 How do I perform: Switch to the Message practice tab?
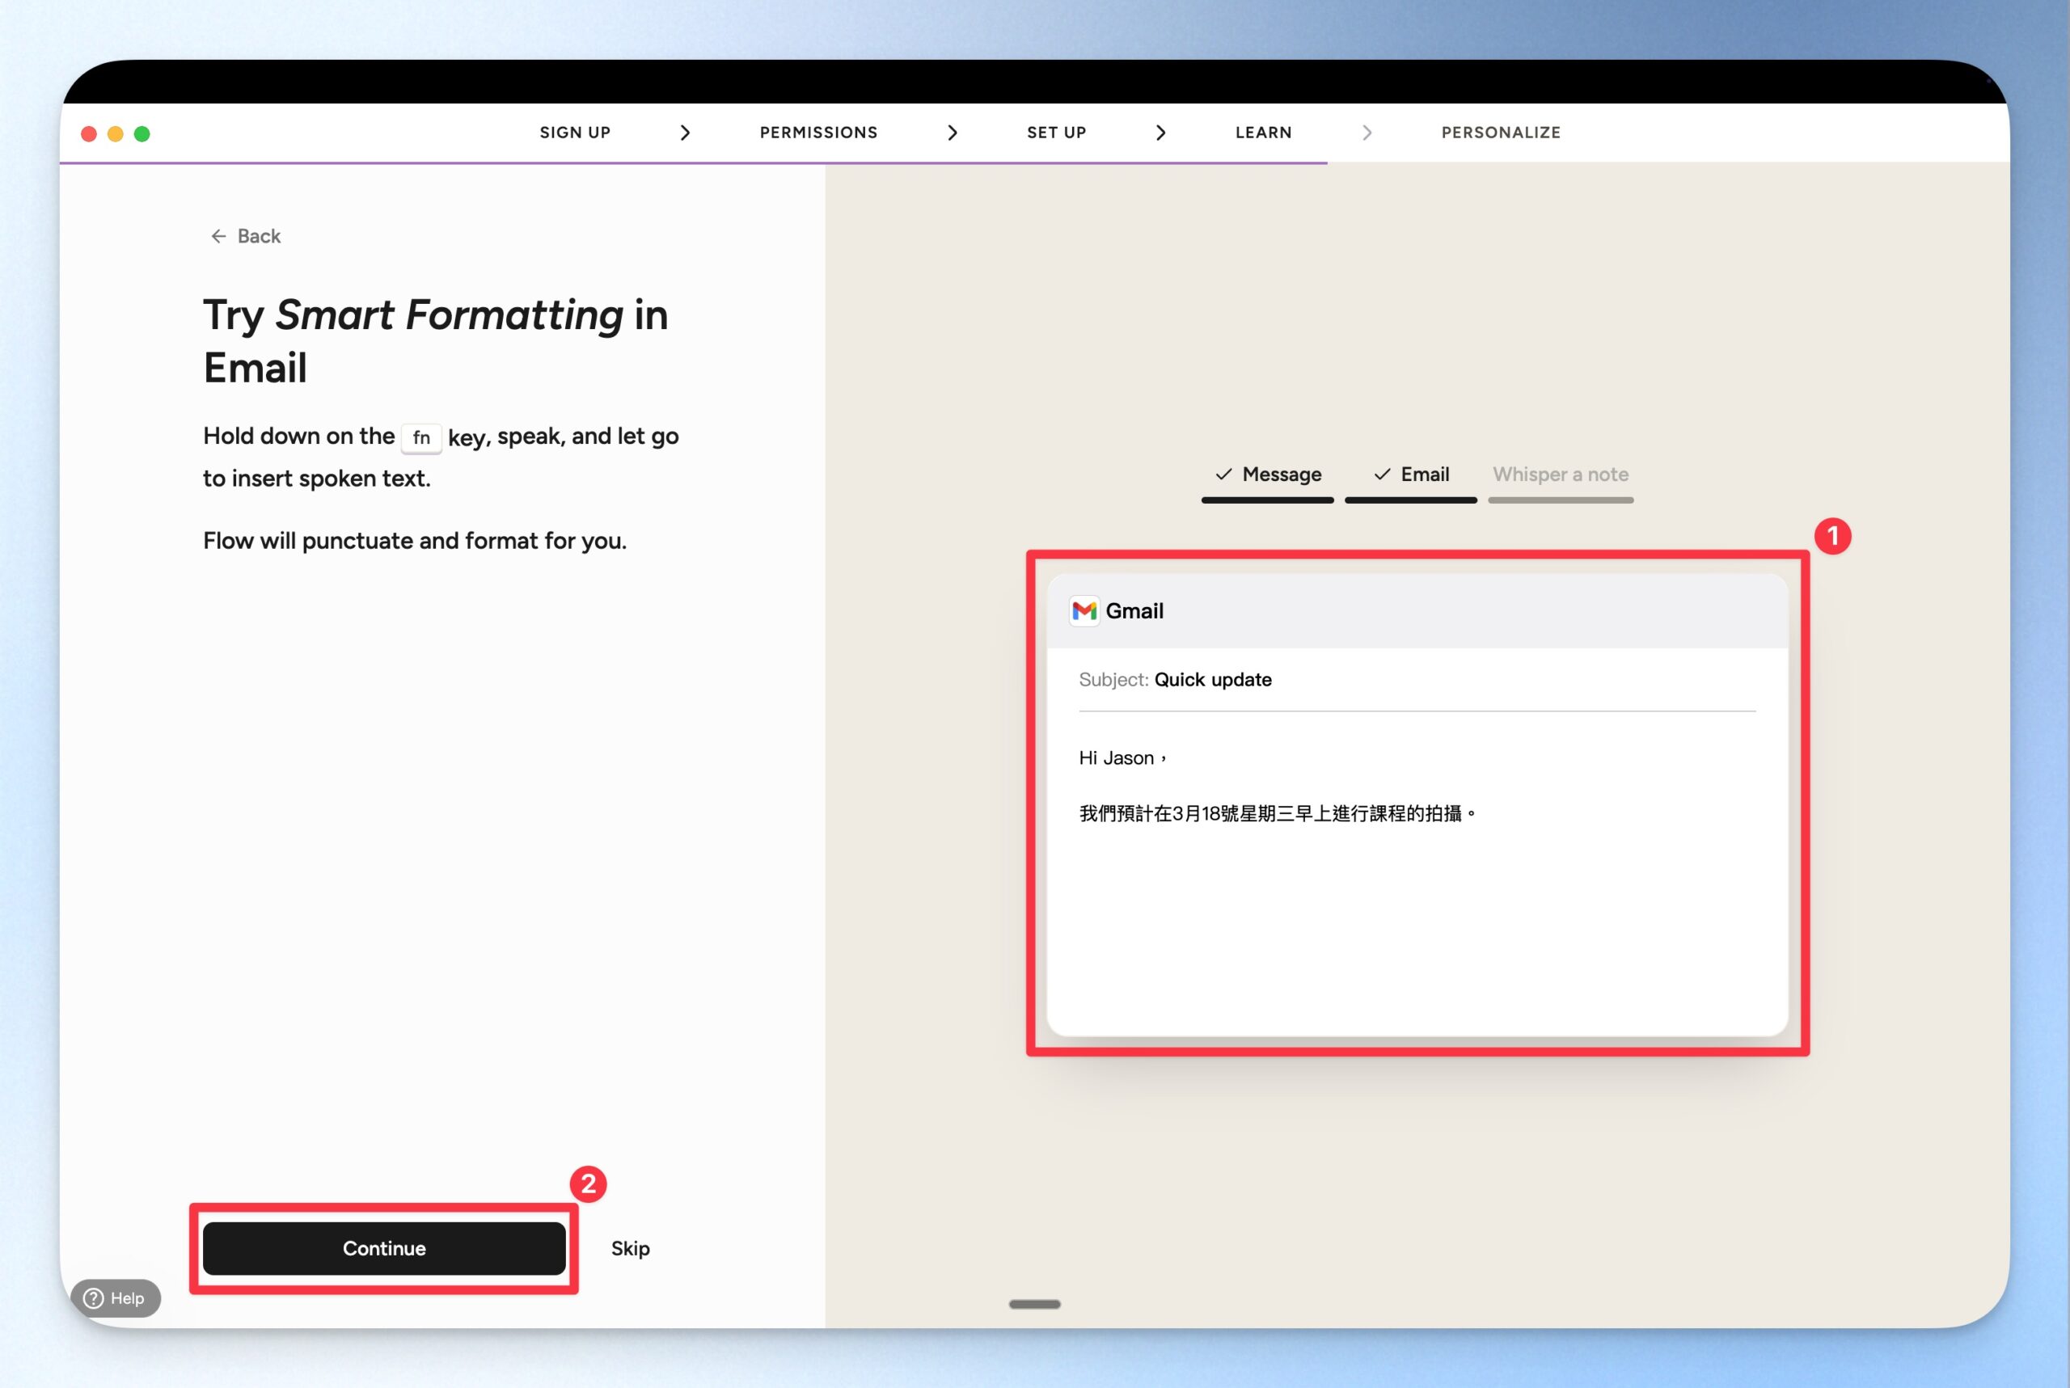click(1280, 475)
